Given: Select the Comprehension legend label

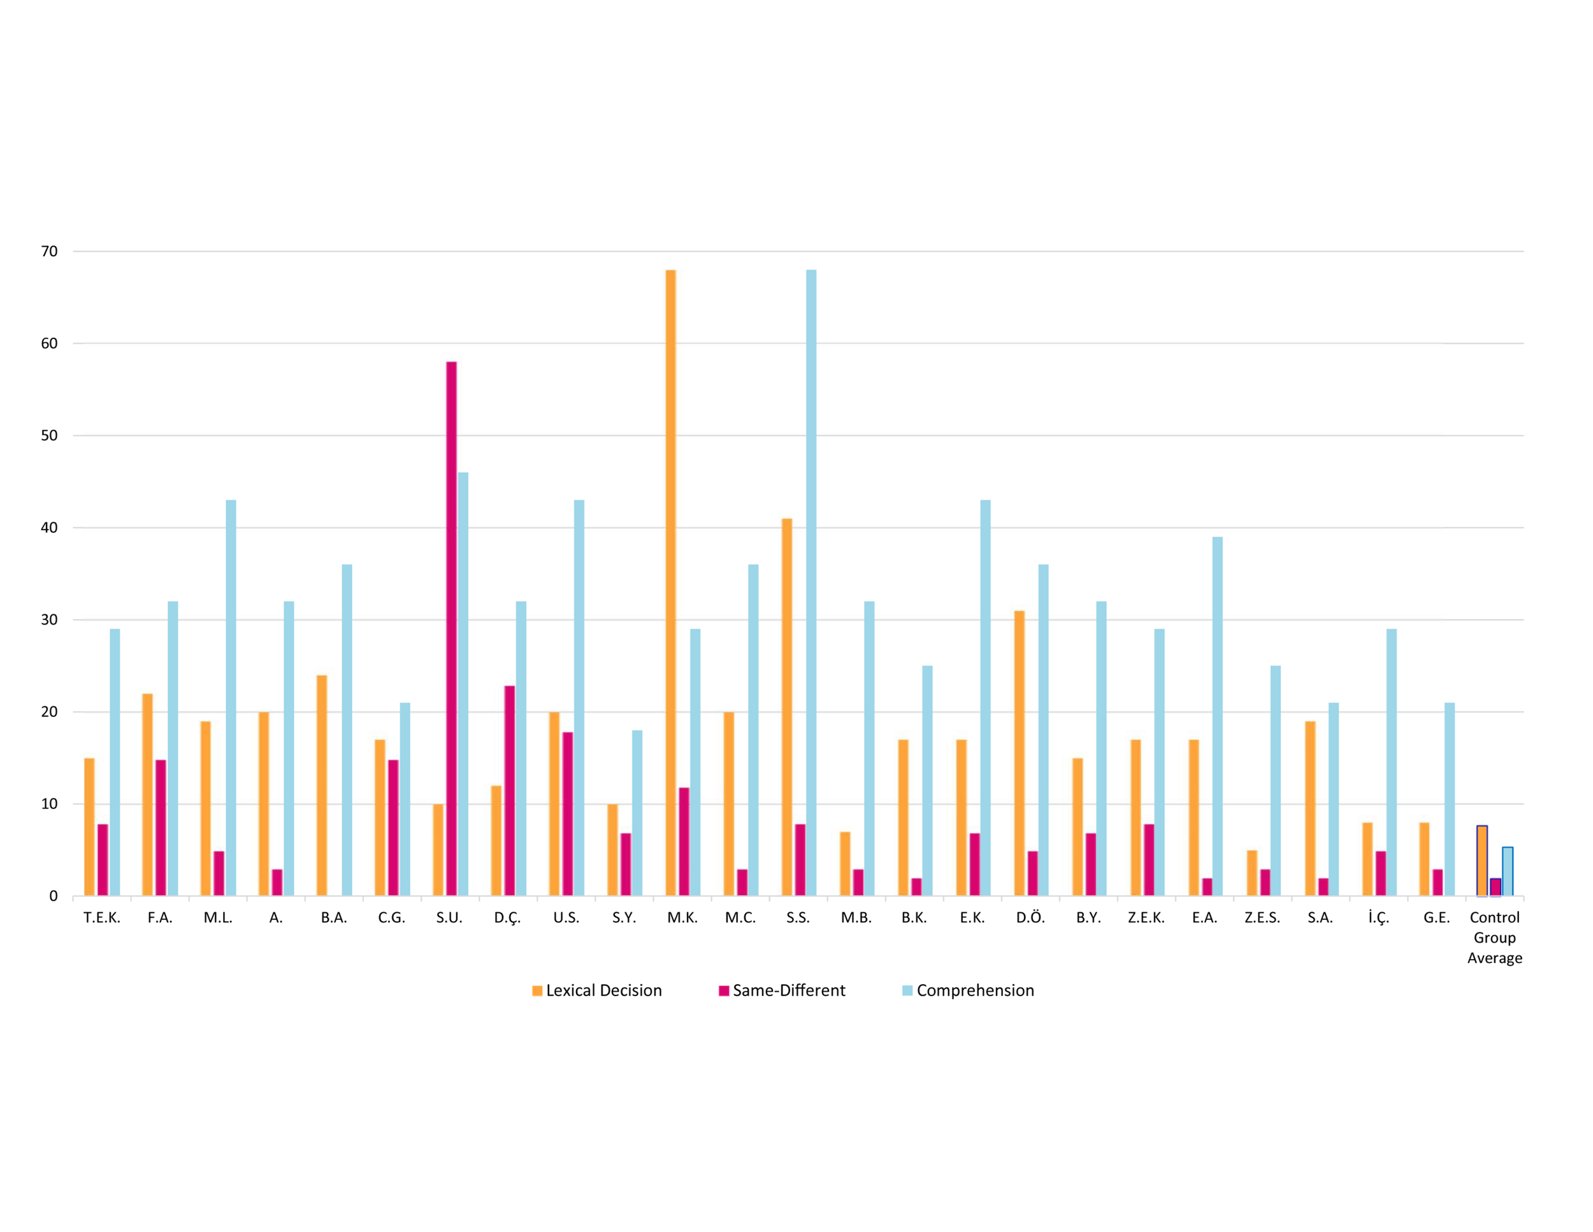Looking at the screenshot, I should tap(975, 990).
